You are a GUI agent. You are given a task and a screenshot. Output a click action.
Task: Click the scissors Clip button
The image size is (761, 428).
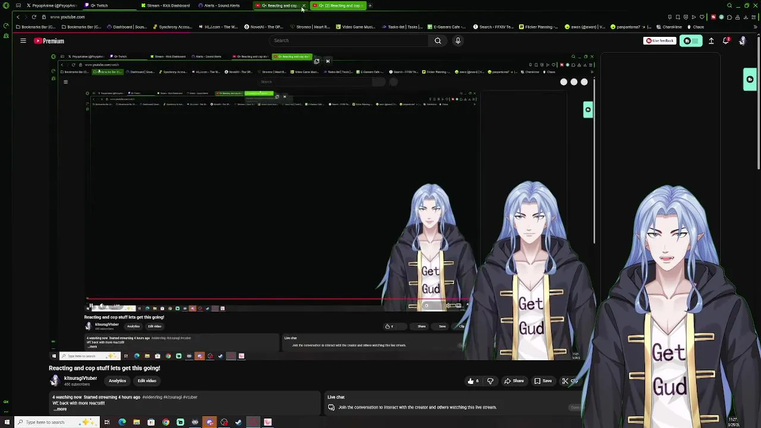(x=570, y=381)
